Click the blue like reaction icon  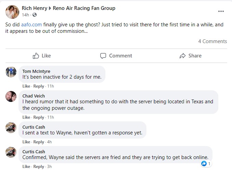(x=204, y=164)
